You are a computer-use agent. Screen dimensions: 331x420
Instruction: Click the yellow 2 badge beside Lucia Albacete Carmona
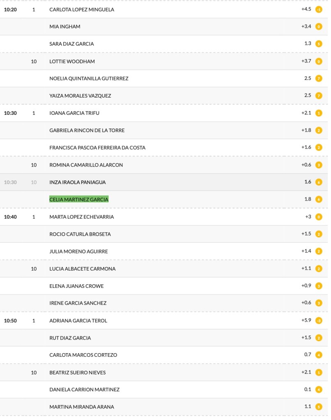point(319,269)
